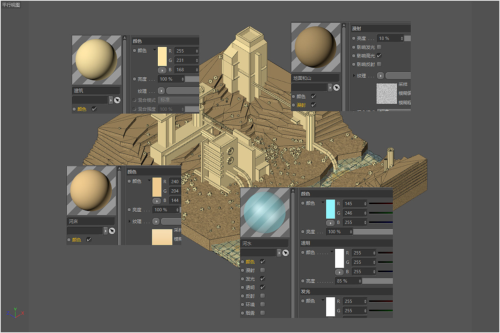Image resolution: width=500 pixels, height=333 pixels.
Task: Click the 亮度 85% slider in 河水 透明
Action: (377, 281)
